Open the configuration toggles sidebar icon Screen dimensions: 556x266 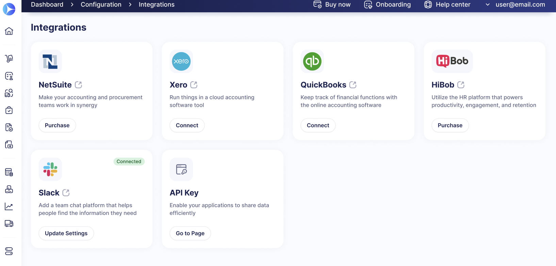pyautogui.click(x=9, y=251)
